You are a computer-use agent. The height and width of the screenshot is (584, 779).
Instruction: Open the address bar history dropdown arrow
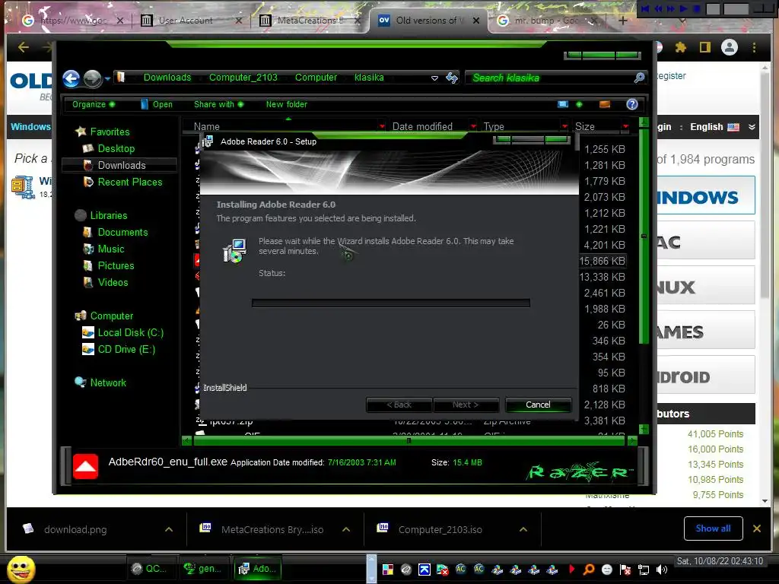click(434, 78)
